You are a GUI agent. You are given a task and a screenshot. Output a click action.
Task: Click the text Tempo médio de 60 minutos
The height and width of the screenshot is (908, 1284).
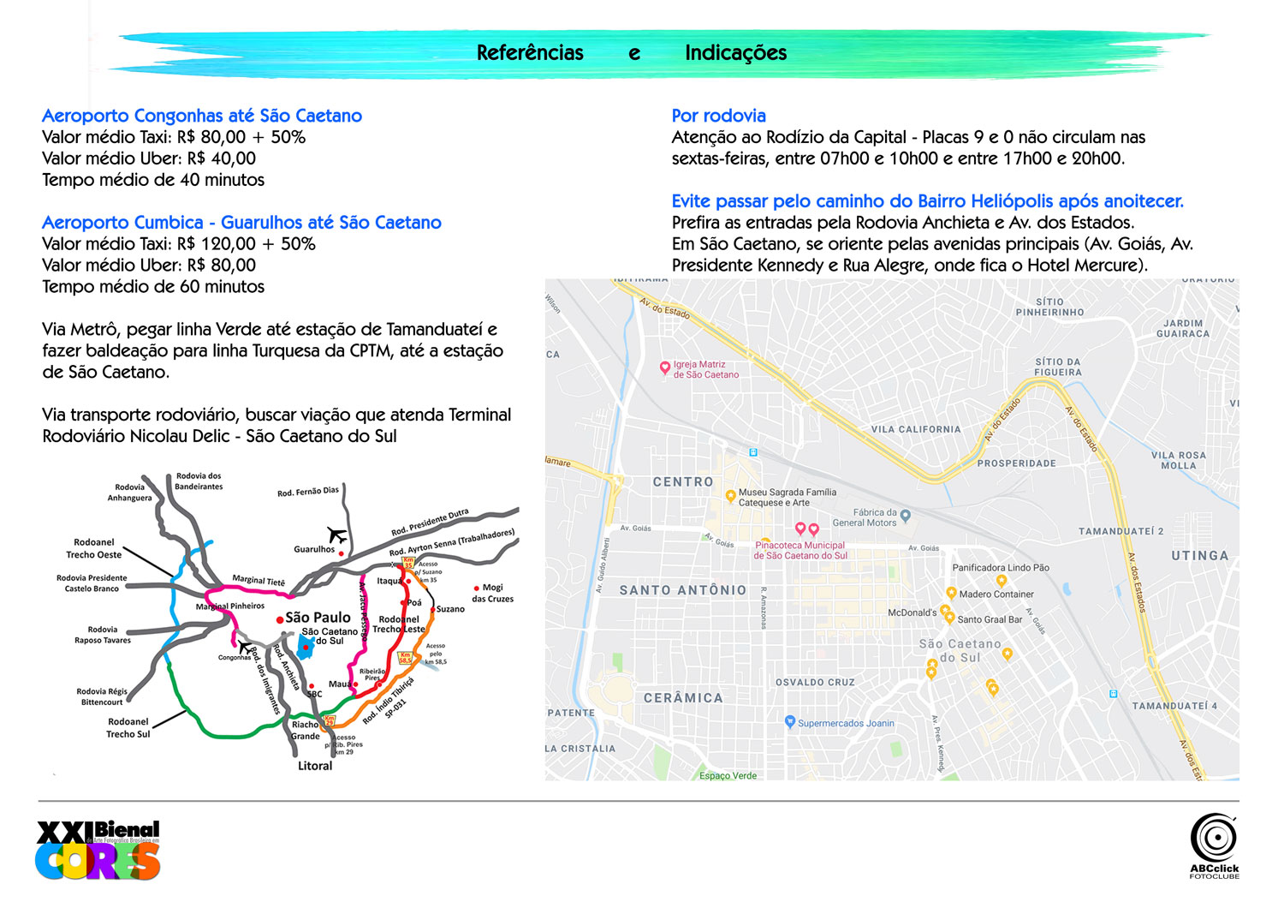pos(153,287)
